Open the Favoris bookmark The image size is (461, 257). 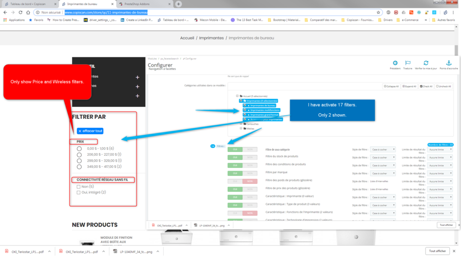(x=36, y=20)
